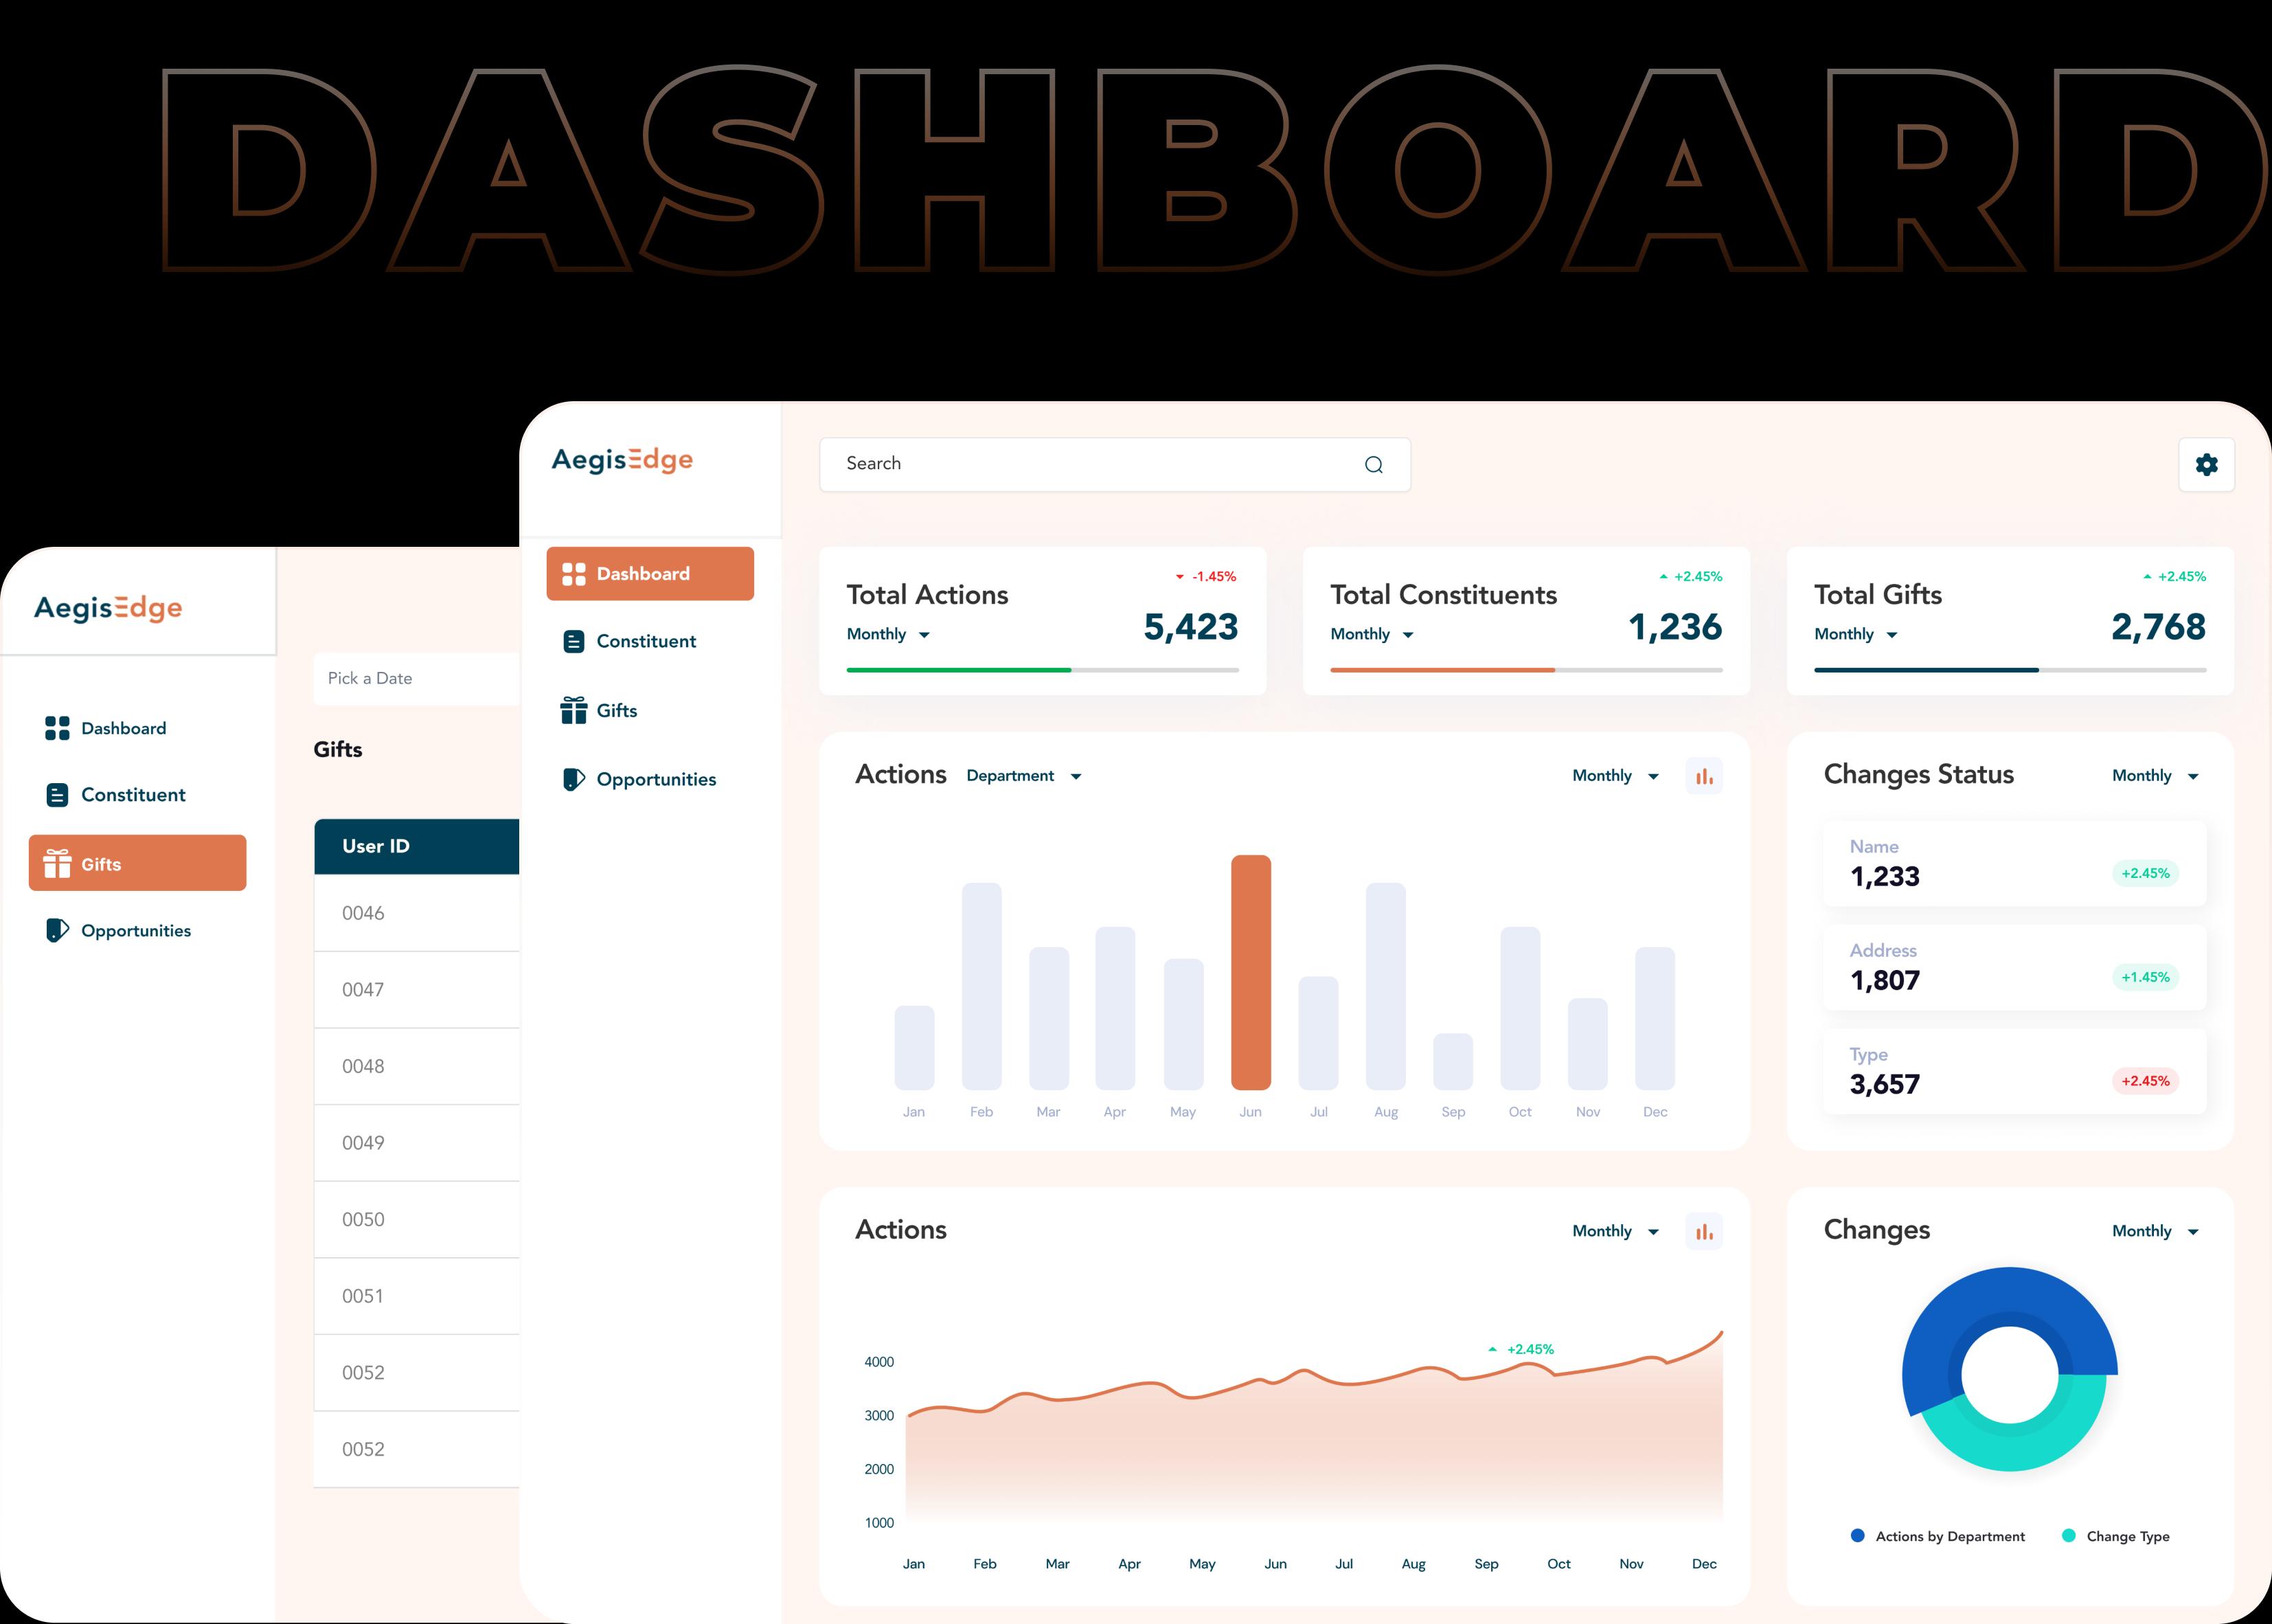2272x1624 pixels.
Task: Open Monthly dropdown under Total Gifts
Action: pos(1855,634)
